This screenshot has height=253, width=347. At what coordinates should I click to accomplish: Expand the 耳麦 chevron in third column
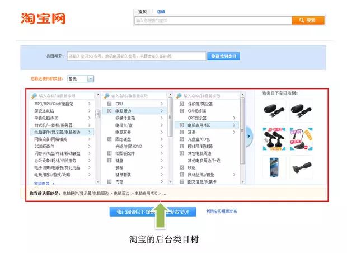coord(234,132)
